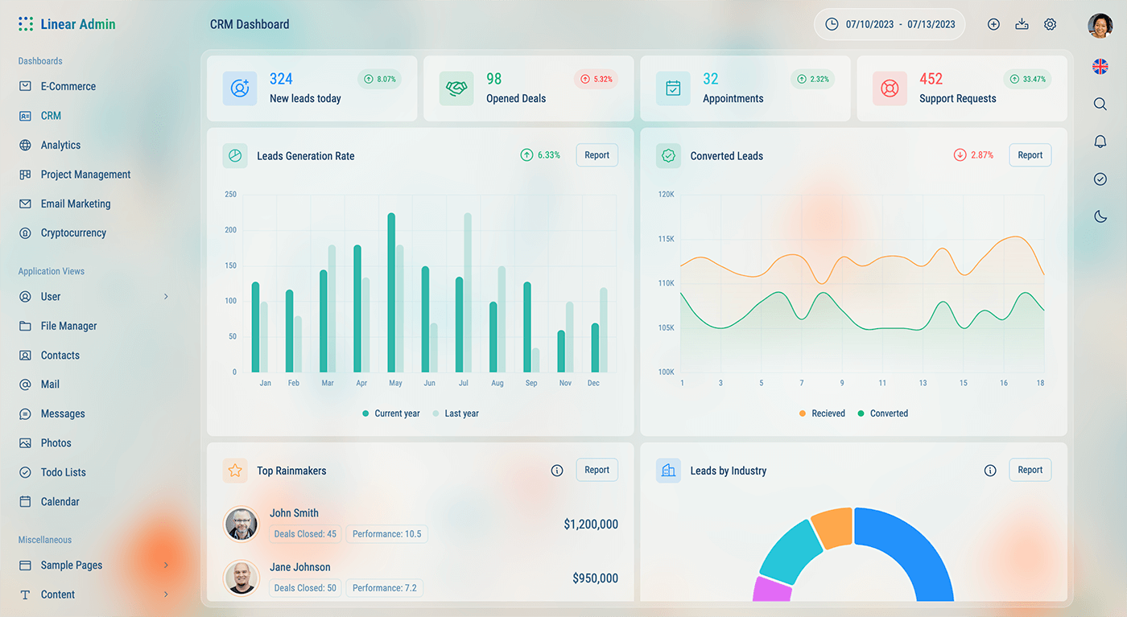Image resolution: width=1127 pixels, height=617 pixels.
Task: Toggle Recieved legend series
Action: click(822, 413)
